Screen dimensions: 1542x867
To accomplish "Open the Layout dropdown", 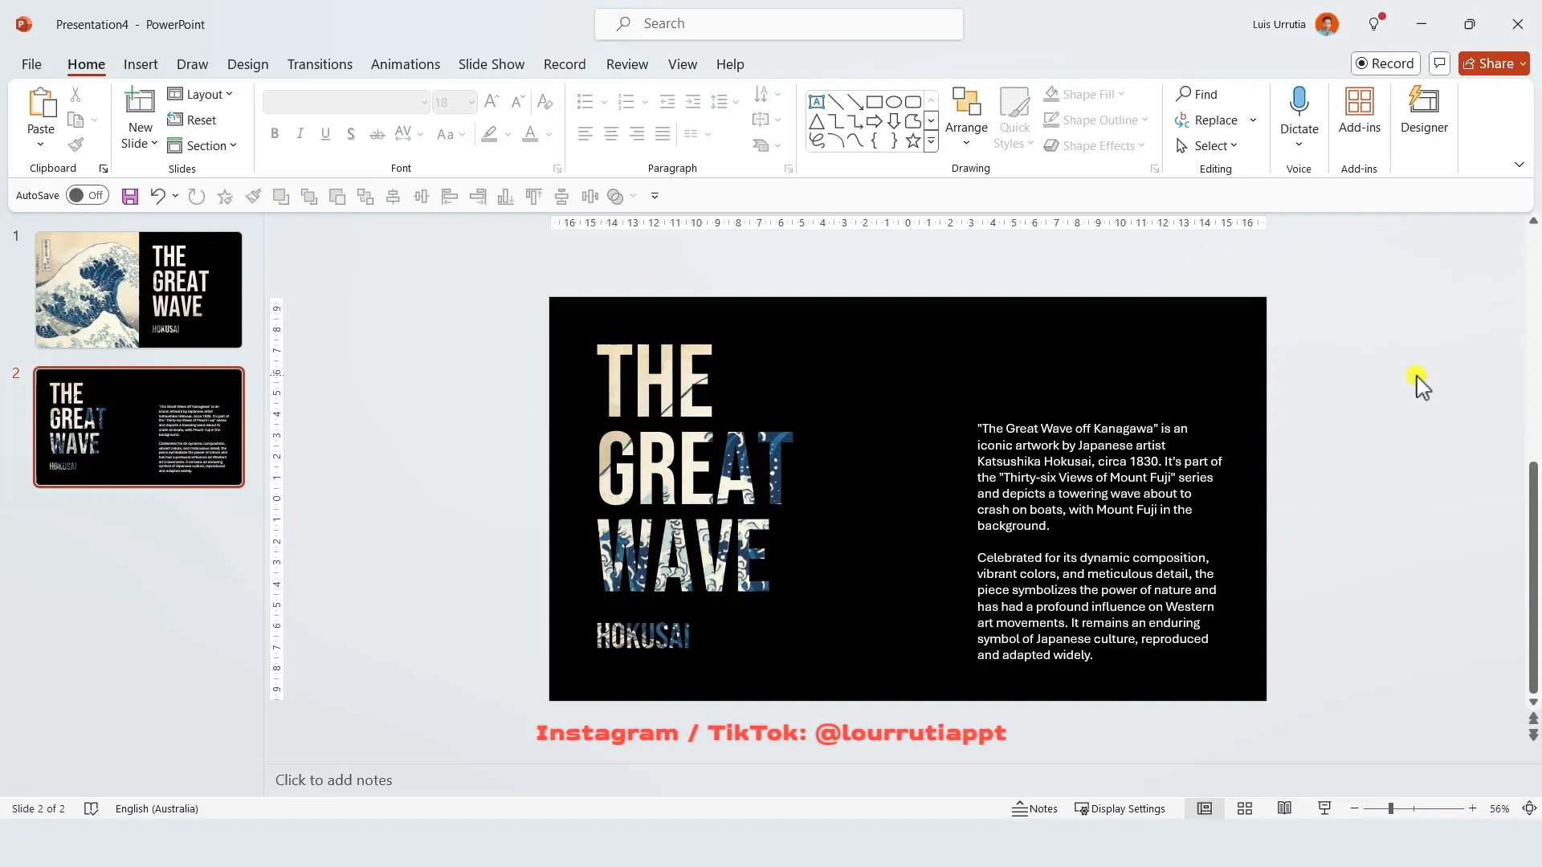I will tap(200, 94).
